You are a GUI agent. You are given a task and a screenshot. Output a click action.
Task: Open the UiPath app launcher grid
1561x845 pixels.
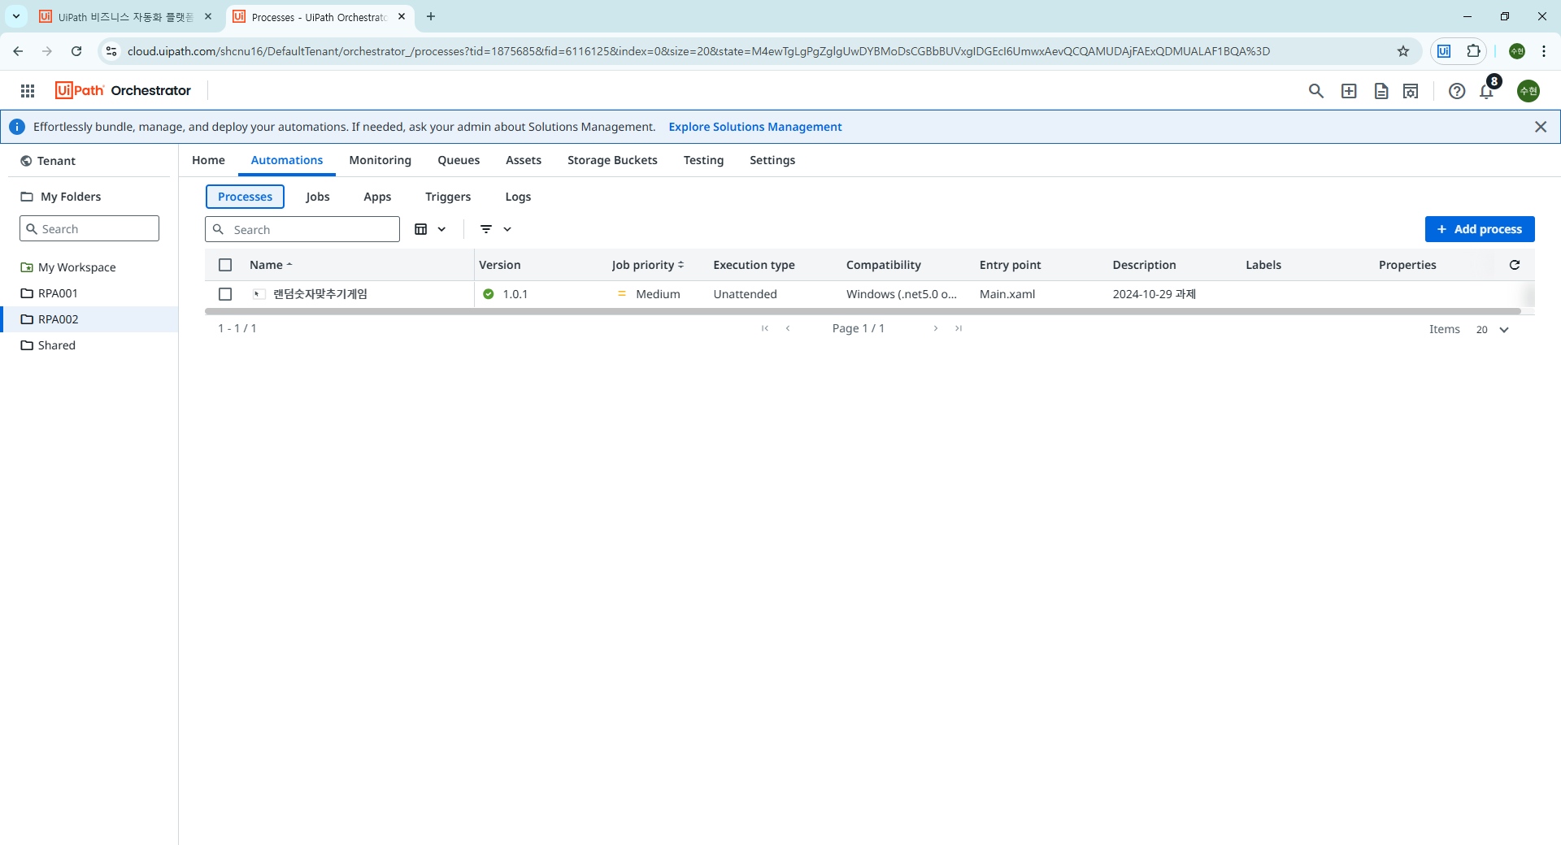tap(28, 91)
